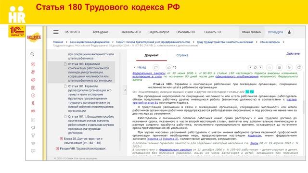Click the round print-like icon in document toolbar
Image resolution: width=308 pixels, height=173 pixels.
coord(279,67)
